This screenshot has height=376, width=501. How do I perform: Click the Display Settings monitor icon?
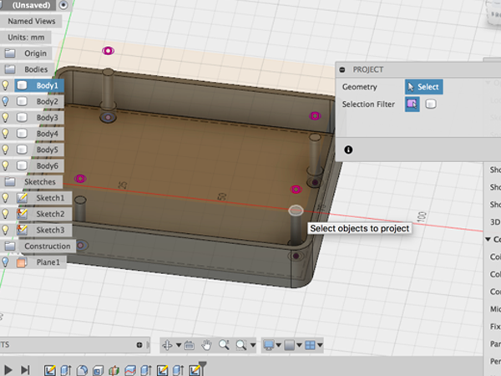(x=268, y=344)
